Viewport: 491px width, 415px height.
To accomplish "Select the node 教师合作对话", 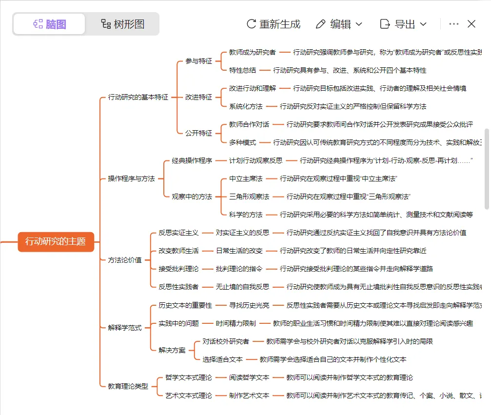I will coord(249,125).
